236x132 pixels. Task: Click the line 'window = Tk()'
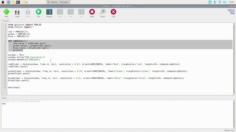[x=16, y=55]
